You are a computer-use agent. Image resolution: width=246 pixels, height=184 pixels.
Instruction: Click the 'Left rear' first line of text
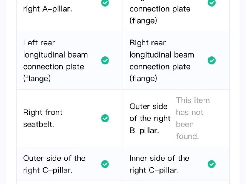[x=39, y=43]
